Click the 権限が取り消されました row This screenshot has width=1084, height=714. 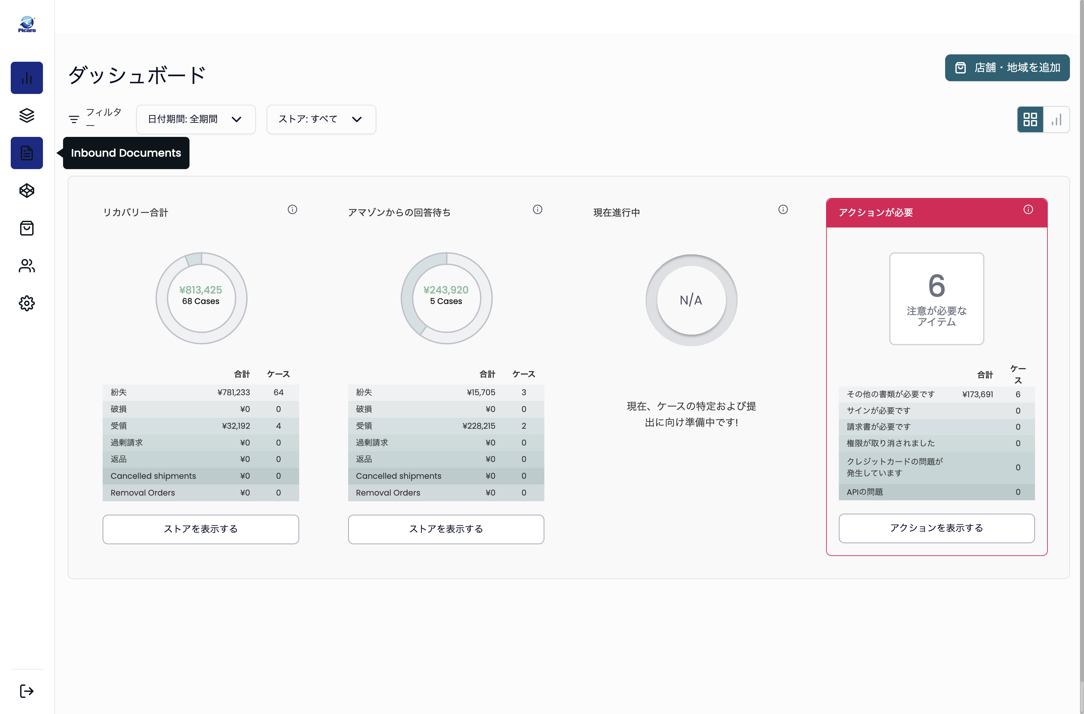click(x=936, y=443)
